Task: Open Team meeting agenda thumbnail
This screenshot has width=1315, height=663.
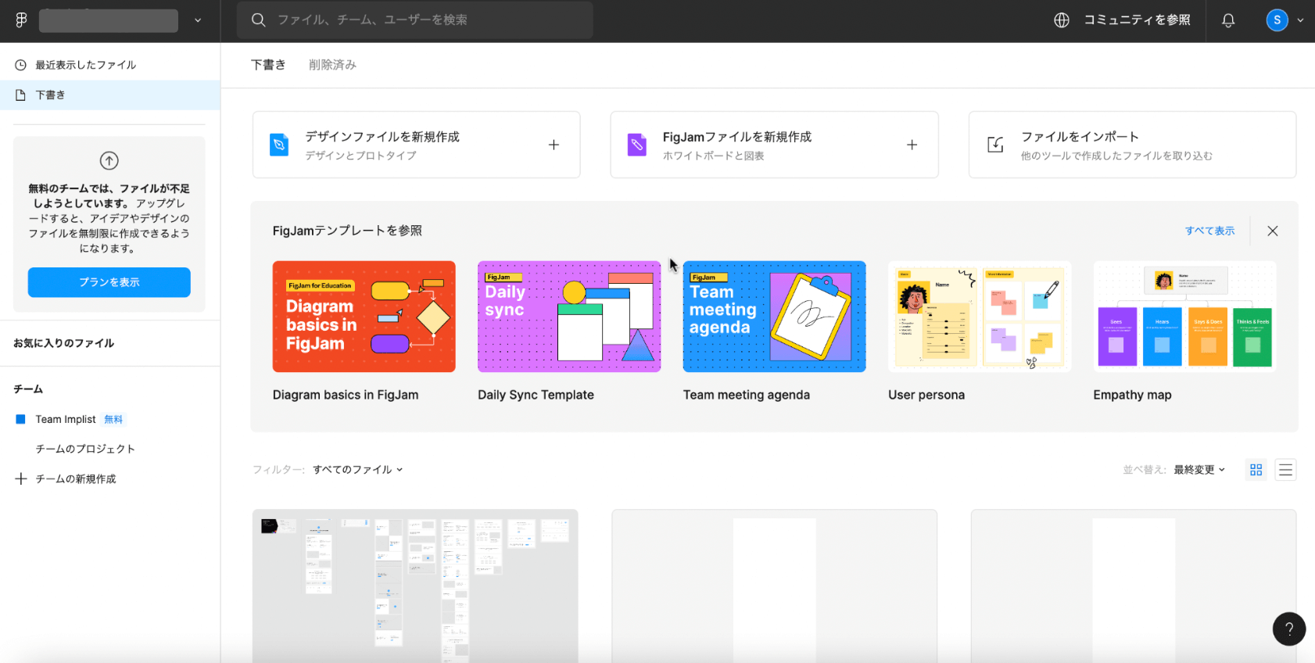Action: [774, 317]
